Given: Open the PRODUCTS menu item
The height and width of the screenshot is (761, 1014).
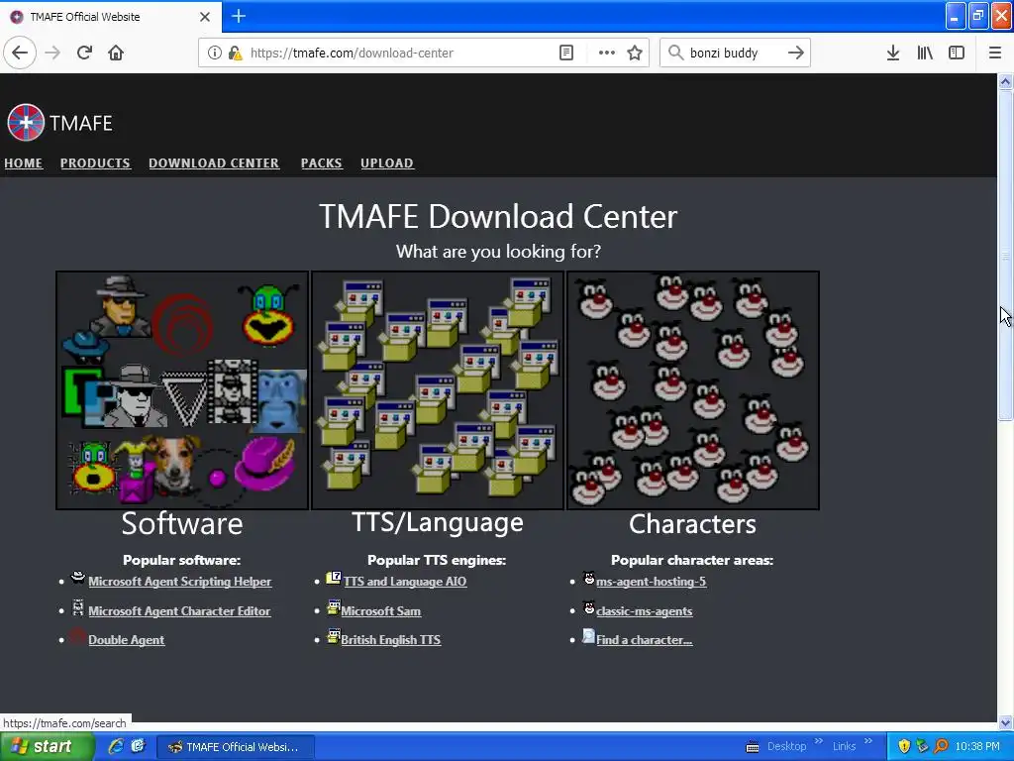Looking at the screenshot, I should [95, 163].
